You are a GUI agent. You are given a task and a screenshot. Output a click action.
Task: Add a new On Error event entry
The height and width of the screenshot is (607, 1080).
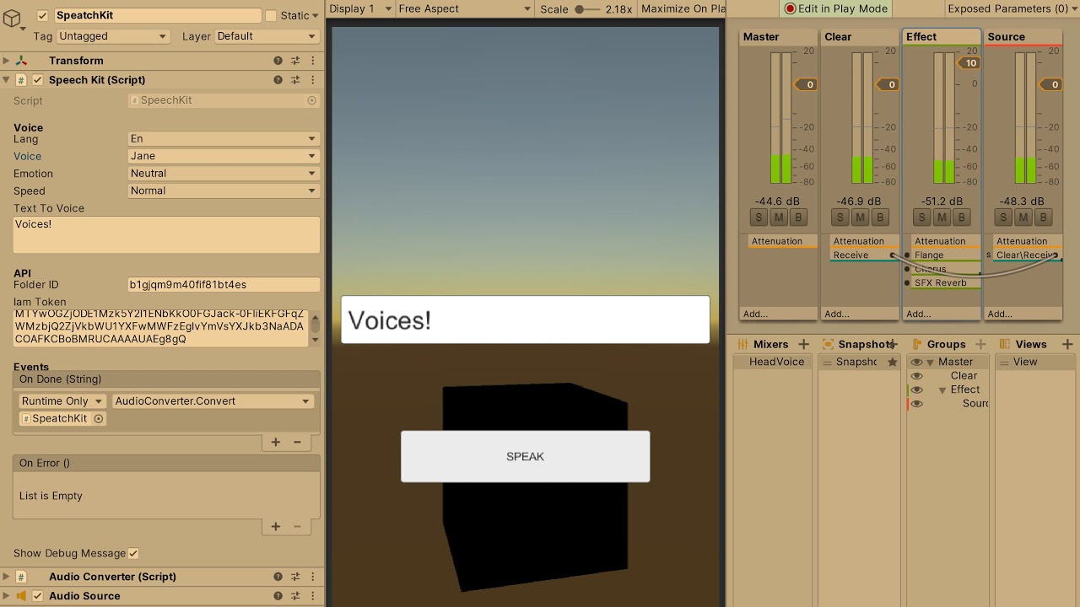point(275,526)
